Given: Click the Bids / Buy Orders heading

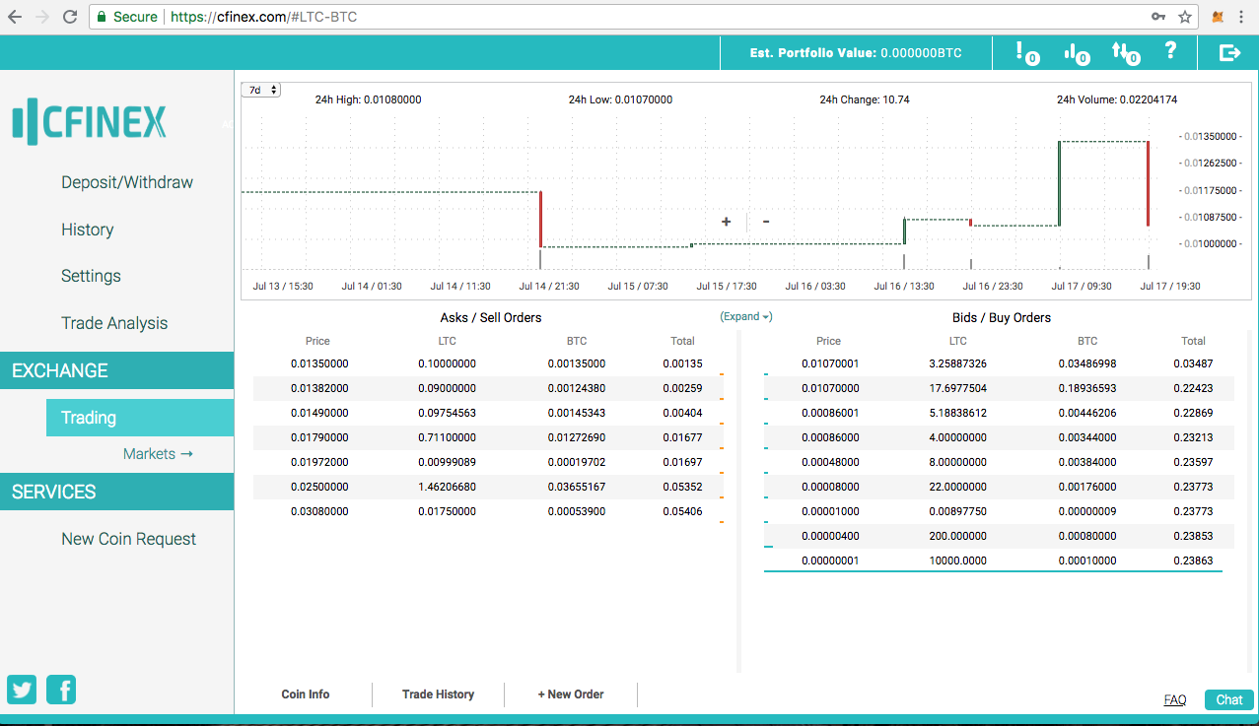Looking at the screenshot, I should 1002,317.
